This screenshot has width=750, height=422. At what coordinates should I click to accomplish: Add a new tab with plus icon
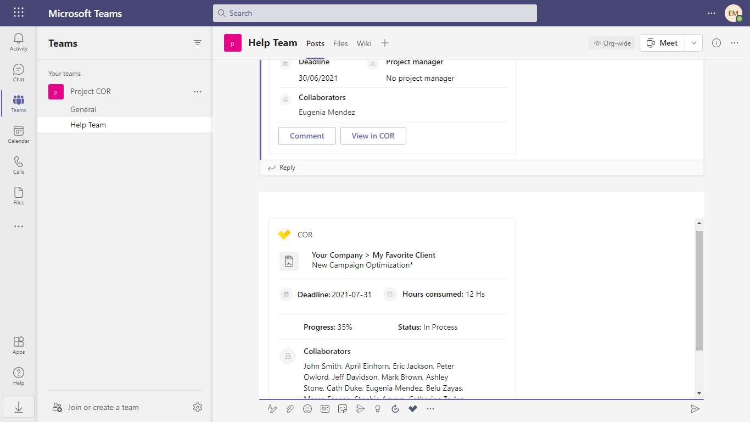[x=385, y=43]
